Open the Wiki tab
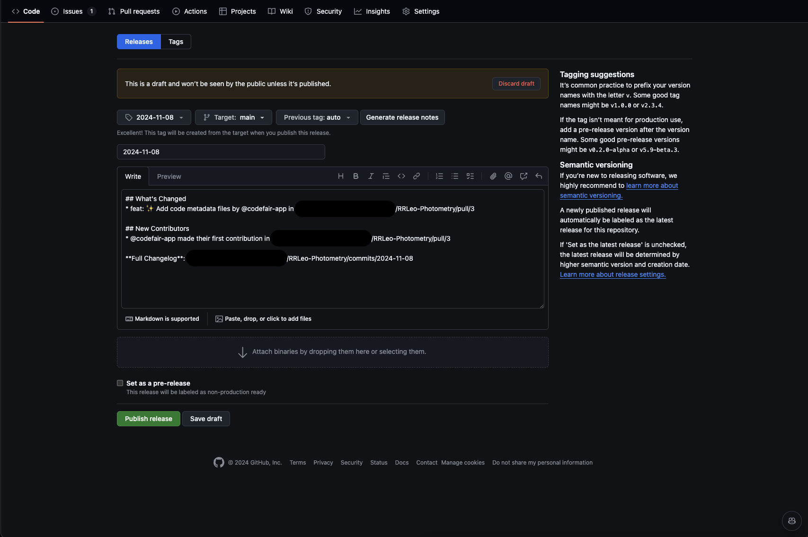Screen dimensions: 808x537 point(281,11)
